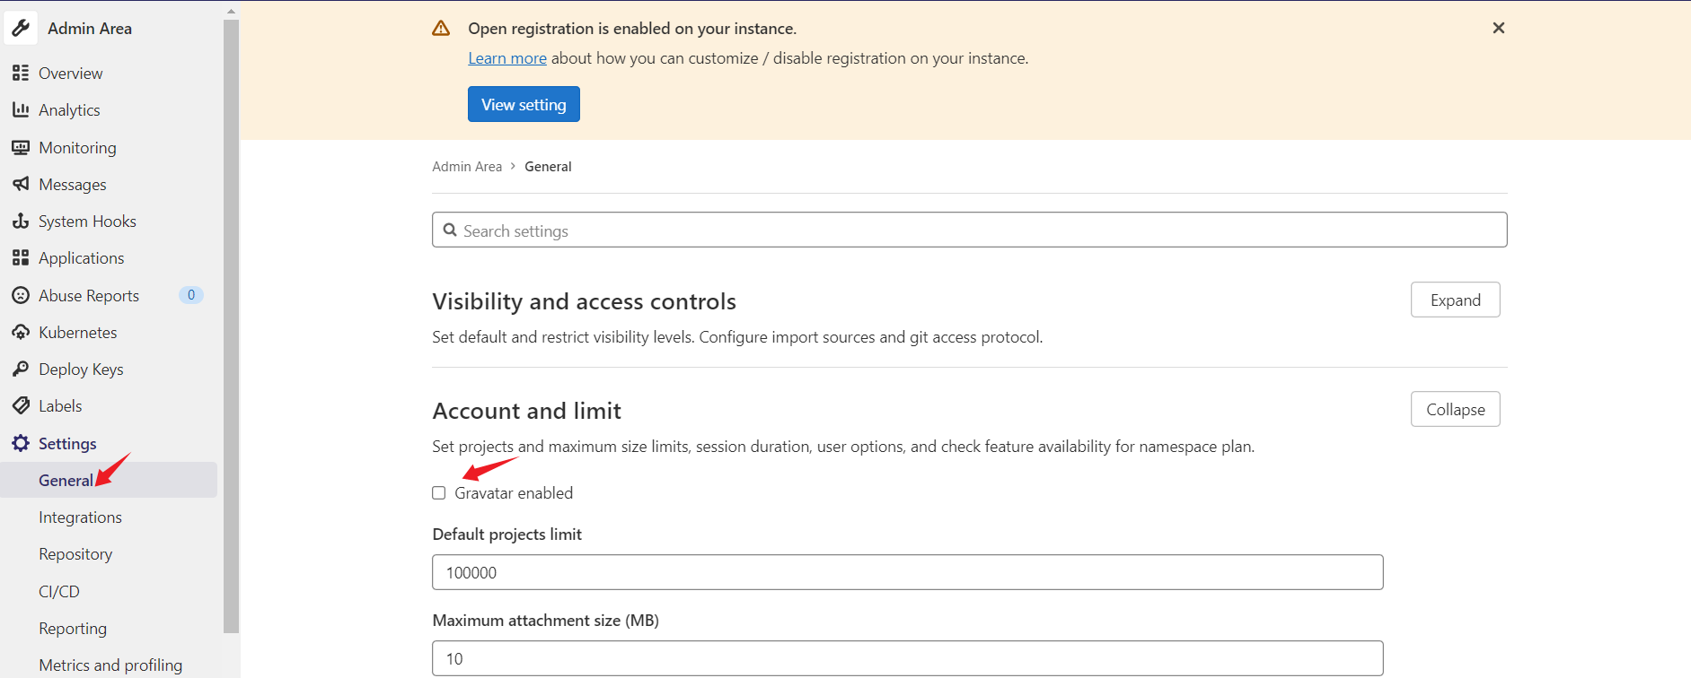Screen dimensions: 1691x678
Task: Open the Integrations settings page
Action: (x=80, y=517)
